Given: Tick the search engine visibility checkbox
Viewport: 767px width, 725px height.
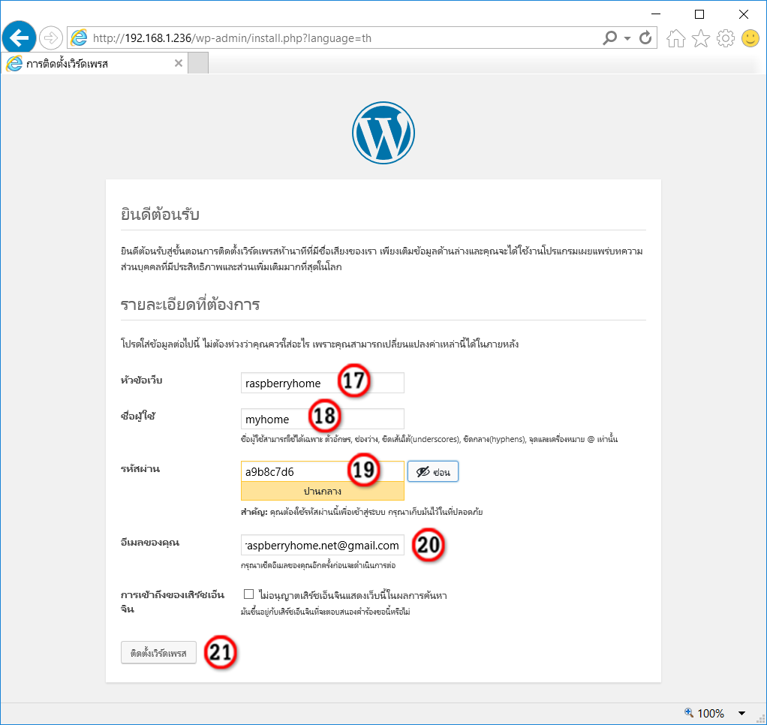Looking at the screenshot, I should click(x=248, y=594).
